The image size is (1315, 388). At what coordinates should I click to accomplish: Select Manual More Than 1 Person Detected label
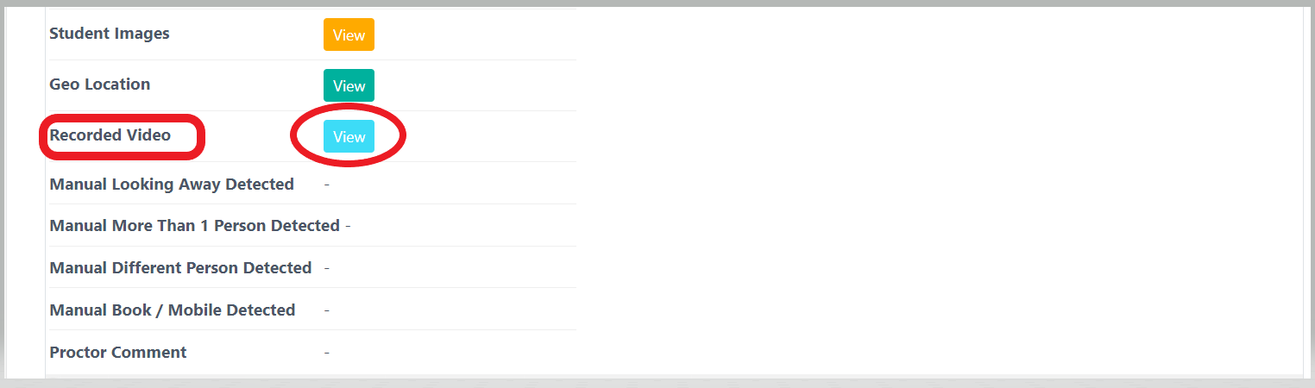tap(194, 226)
